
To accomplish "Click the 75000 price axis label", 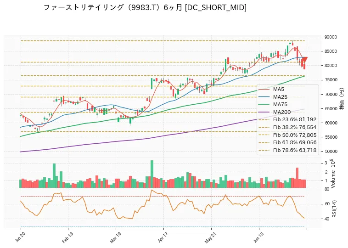I will tap(331, 80).
